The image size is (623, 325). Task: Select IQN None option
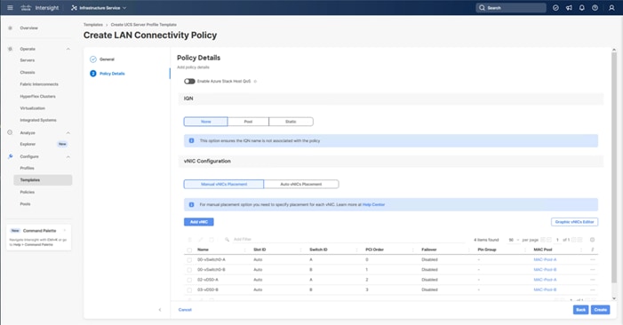[x=206, y=122]
